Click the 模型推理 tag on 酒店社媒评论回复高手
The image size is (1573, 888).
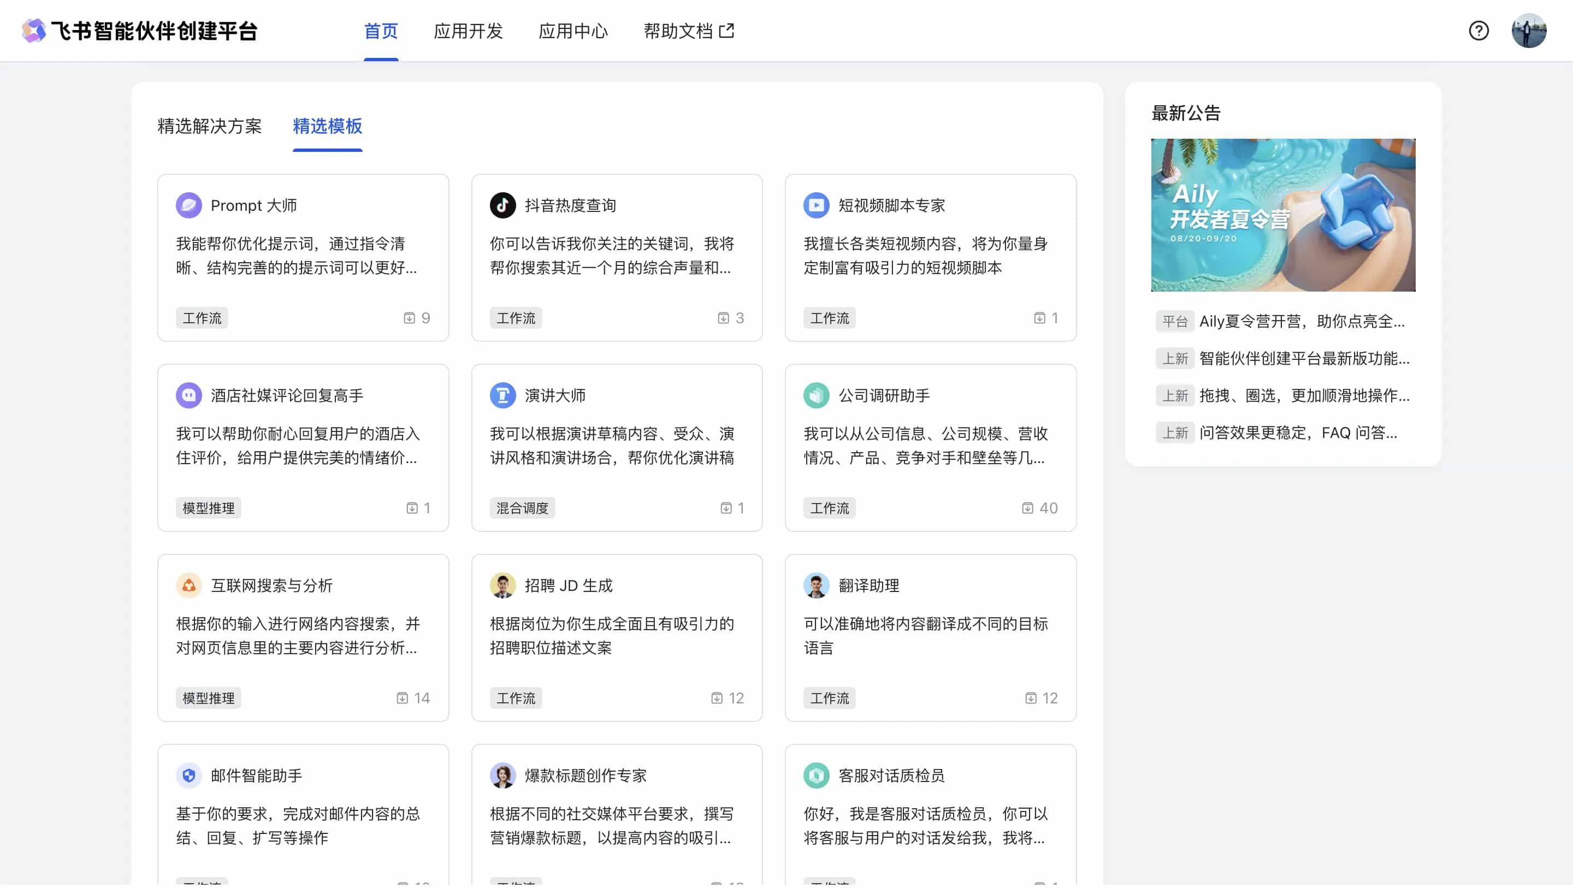pyautogui.click(x=208, y=508)
